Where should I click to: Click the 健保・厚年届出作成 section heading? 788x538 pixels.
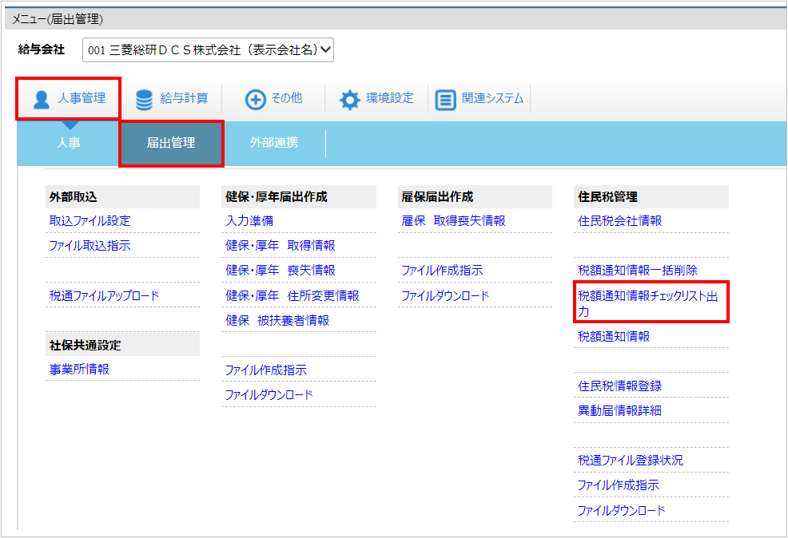pyautogui.click(x=277, y=196)
